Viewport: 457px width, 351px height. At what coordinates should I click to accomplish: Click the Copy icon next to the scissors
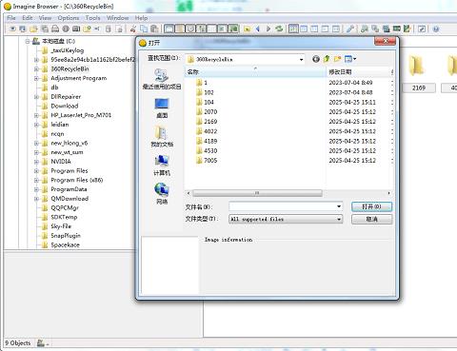[144, 29]
